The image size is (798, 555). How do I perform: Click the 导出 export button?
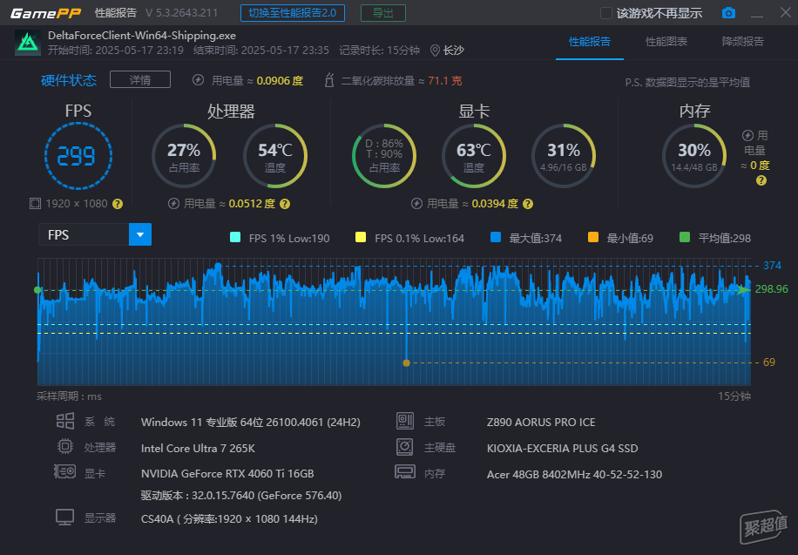(x=382, y=13)
